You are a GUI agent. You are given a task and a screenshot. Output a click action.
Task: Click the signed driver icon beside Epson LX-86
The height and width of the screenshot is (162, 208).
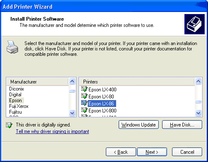pos(84,103)
